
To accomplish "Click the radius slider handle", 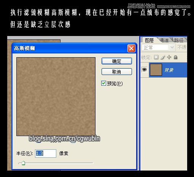I will (23, 163).
